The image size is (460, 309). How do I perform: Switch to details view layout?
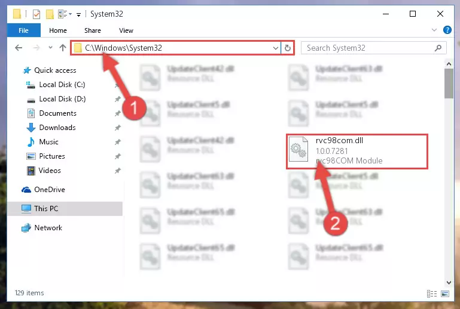(432, 293)
